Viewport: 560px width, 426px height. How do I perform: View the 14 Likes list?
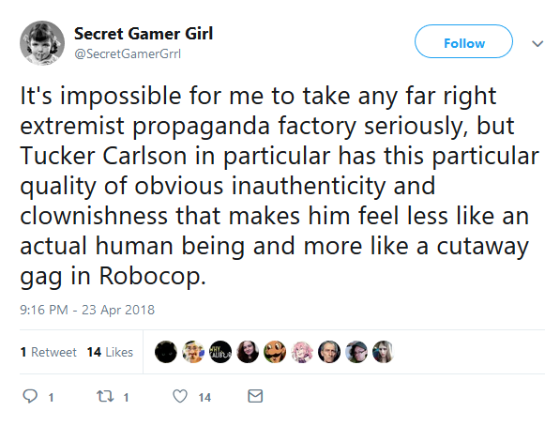[x=110, y=352]
